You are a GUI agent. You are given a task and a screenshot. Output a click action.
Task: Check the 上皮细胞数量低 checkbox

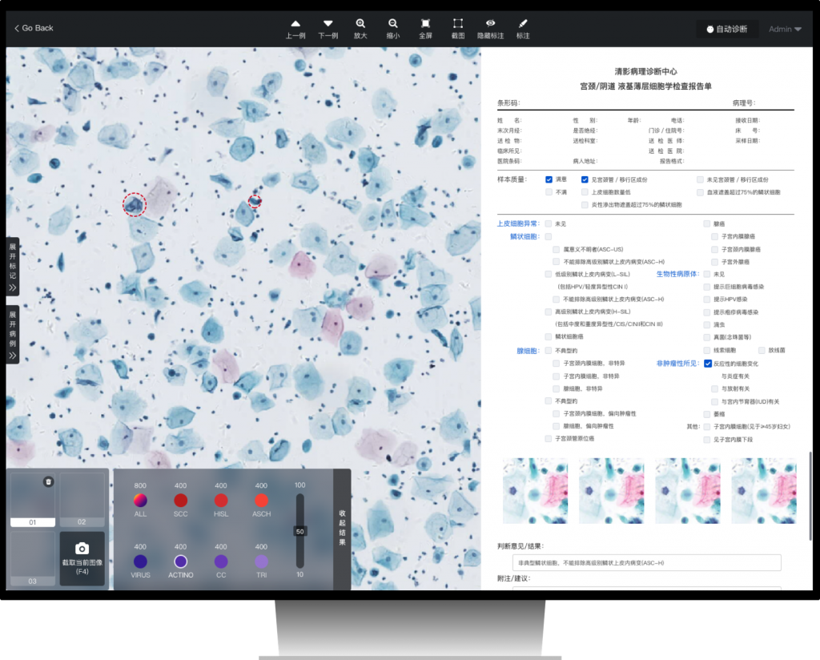585,192
